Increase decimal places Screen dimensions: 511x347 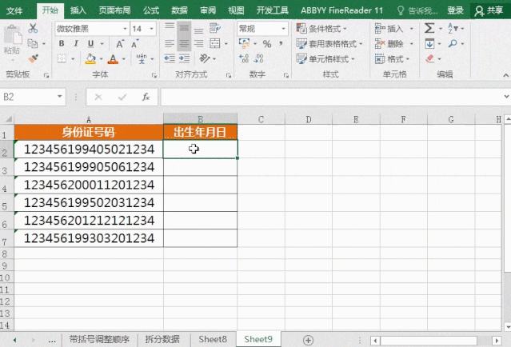pyautogui.click(x=244, y=59)
